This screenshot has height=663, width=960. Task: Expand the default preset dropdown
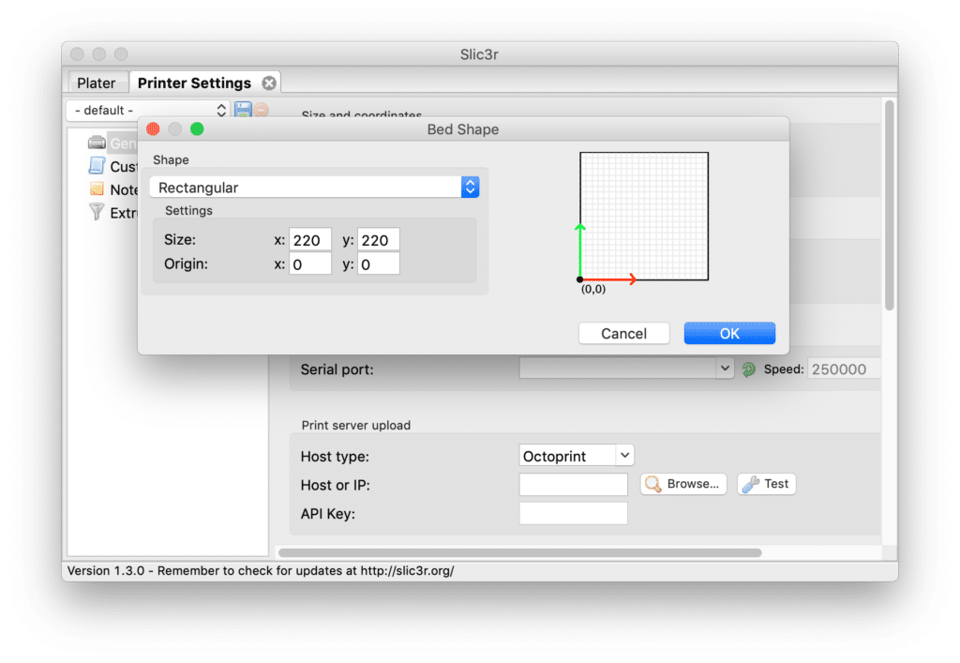point(149,110)
